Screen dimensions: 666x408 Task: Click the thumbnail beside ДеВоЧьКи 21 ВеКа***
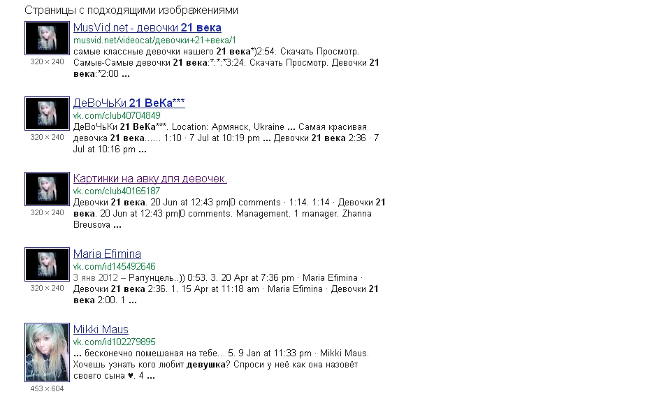(x=47, y=113)
